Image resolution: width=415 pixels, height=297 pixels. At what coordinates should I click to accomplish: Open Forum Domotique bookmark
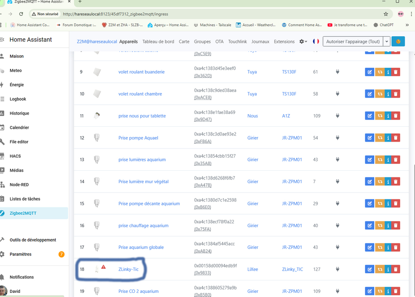click(x=76, y=25)
